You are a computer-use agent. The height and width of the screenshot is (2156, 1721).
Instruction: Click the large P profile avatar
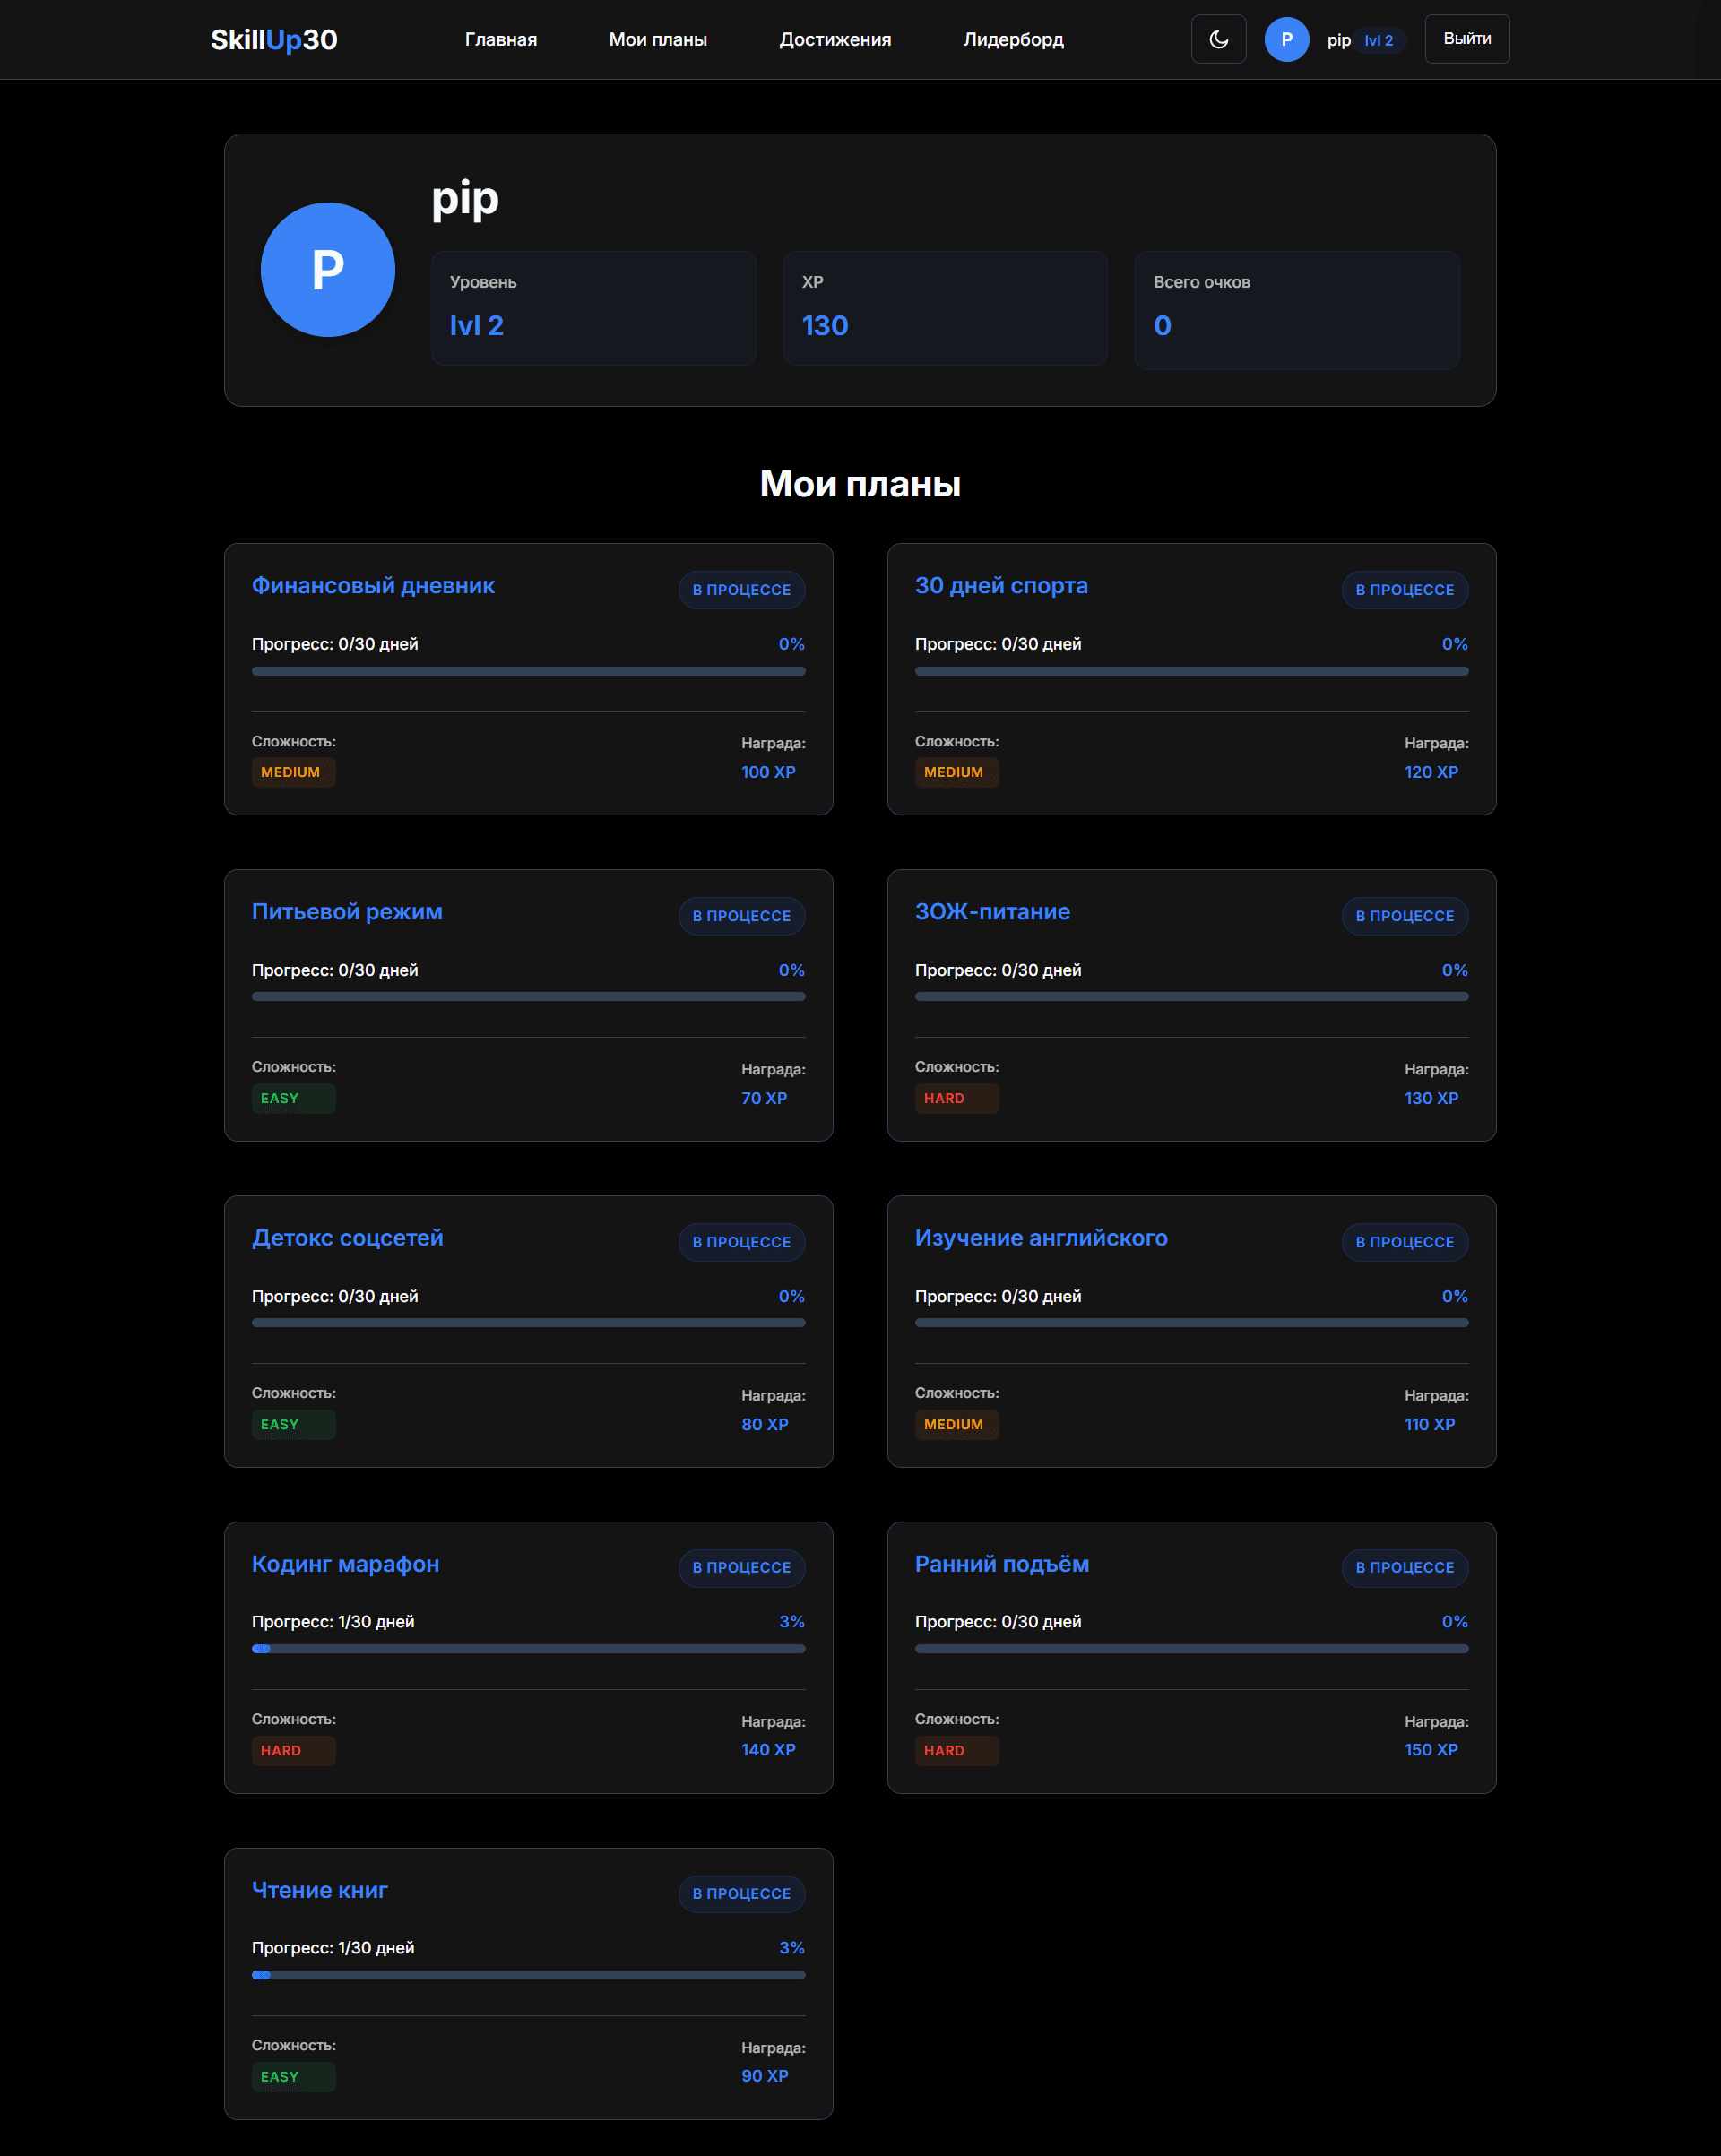327,270
